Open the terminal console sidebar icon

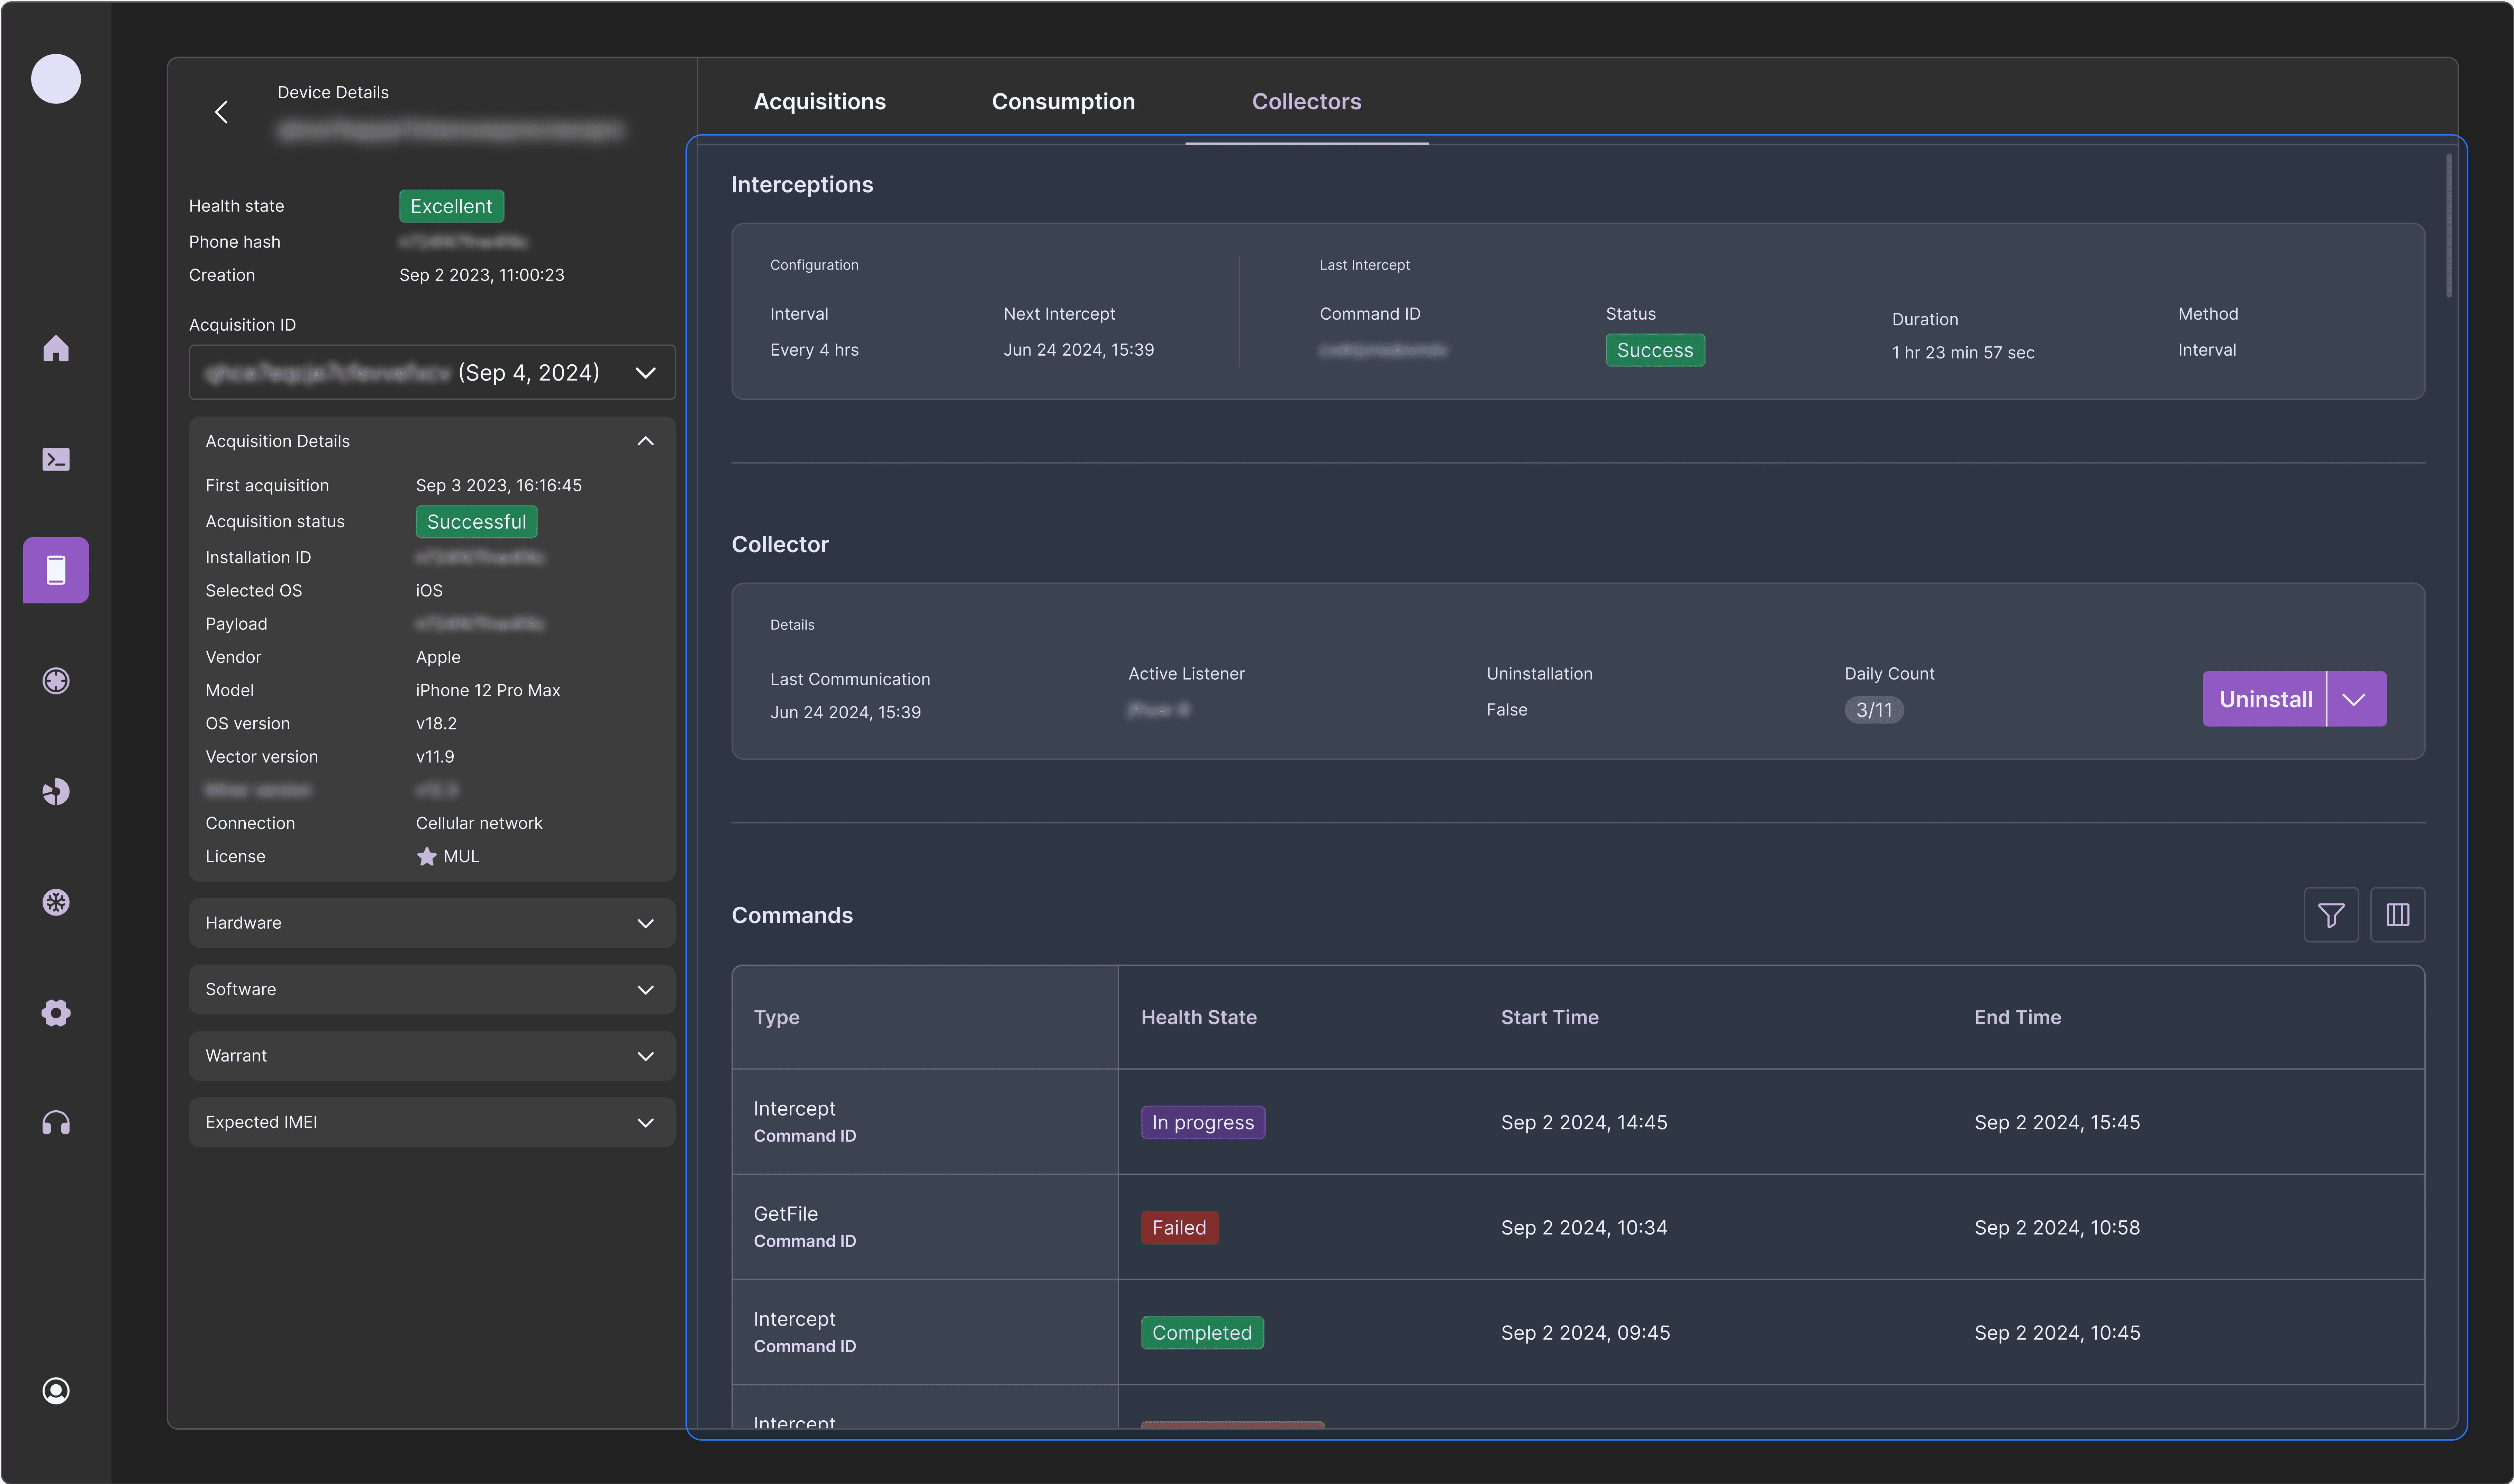click(x=56, y=459)
